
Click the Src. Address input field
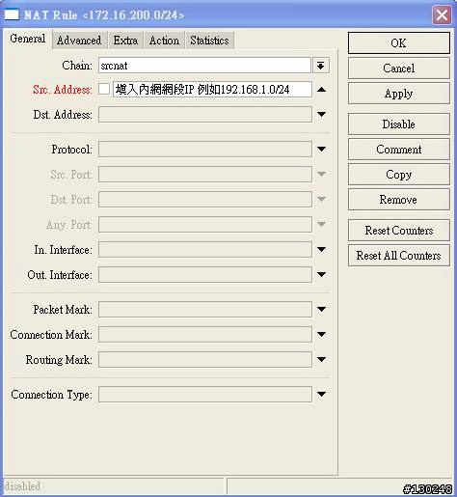point(212,90)
